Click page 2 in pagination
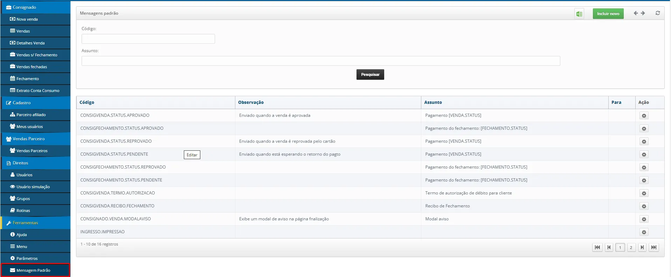This screenshot has height=277, width=671. [x=631, y=248]
